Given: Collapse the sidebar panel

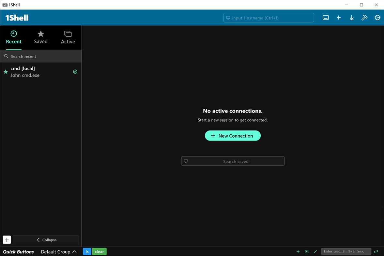Looking at the screenshot, I should [46, 240].
